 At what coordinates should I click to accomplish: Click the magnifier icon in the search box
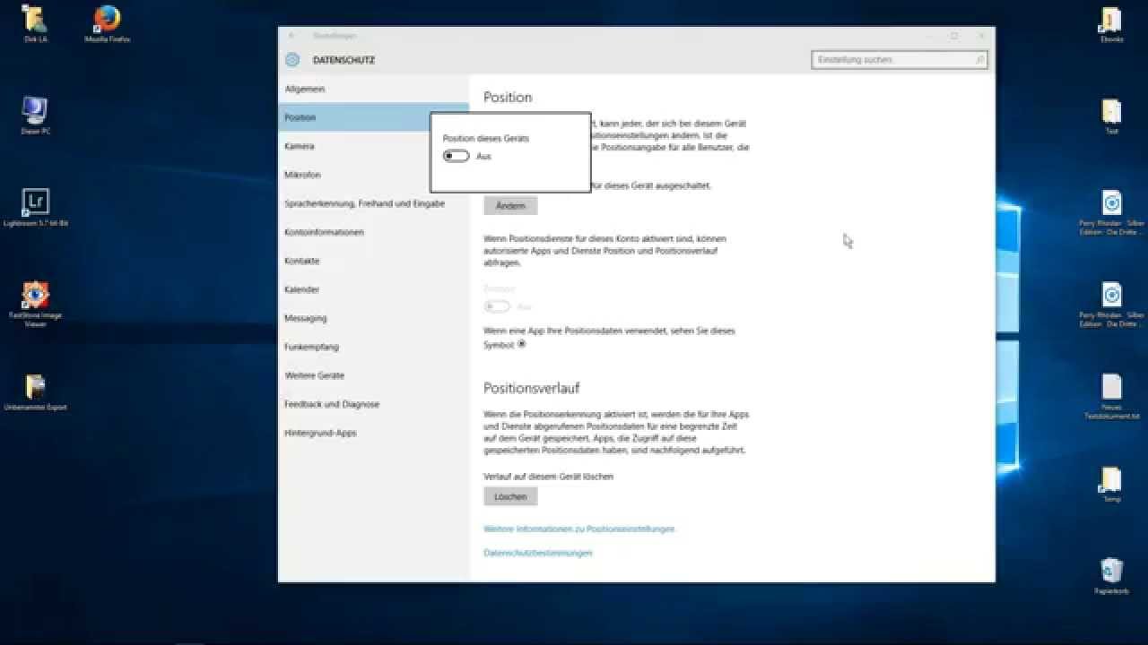[x=978, y=60]
